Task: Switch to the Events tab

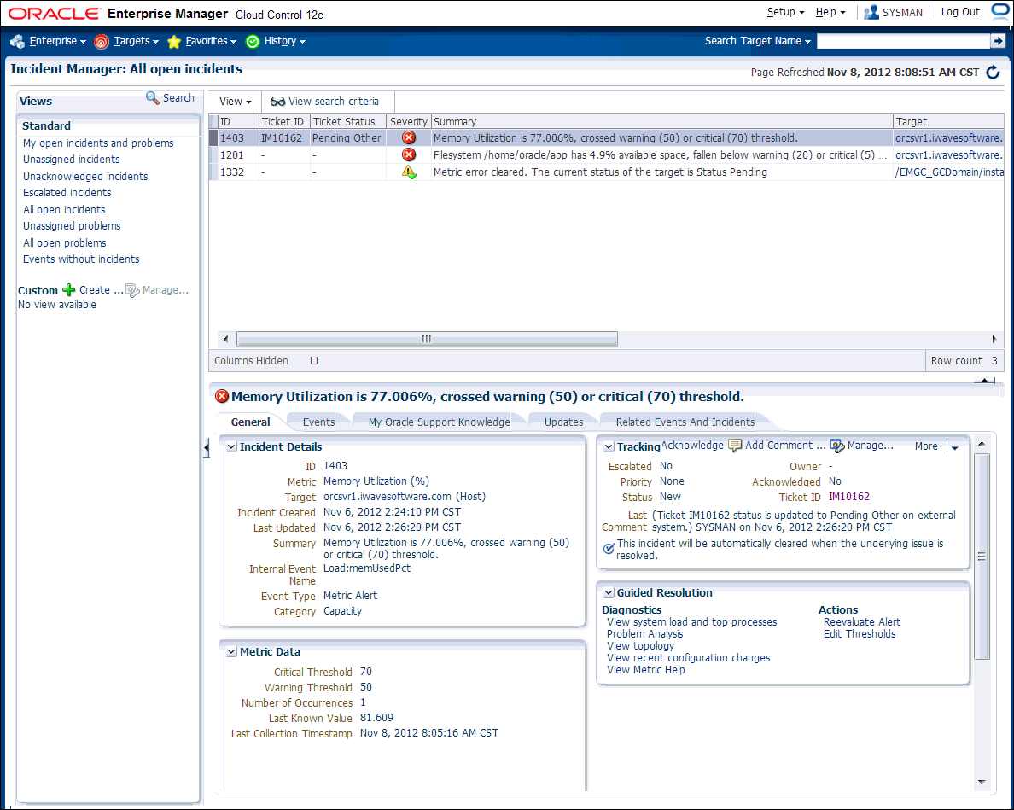Action: point(319,422)
